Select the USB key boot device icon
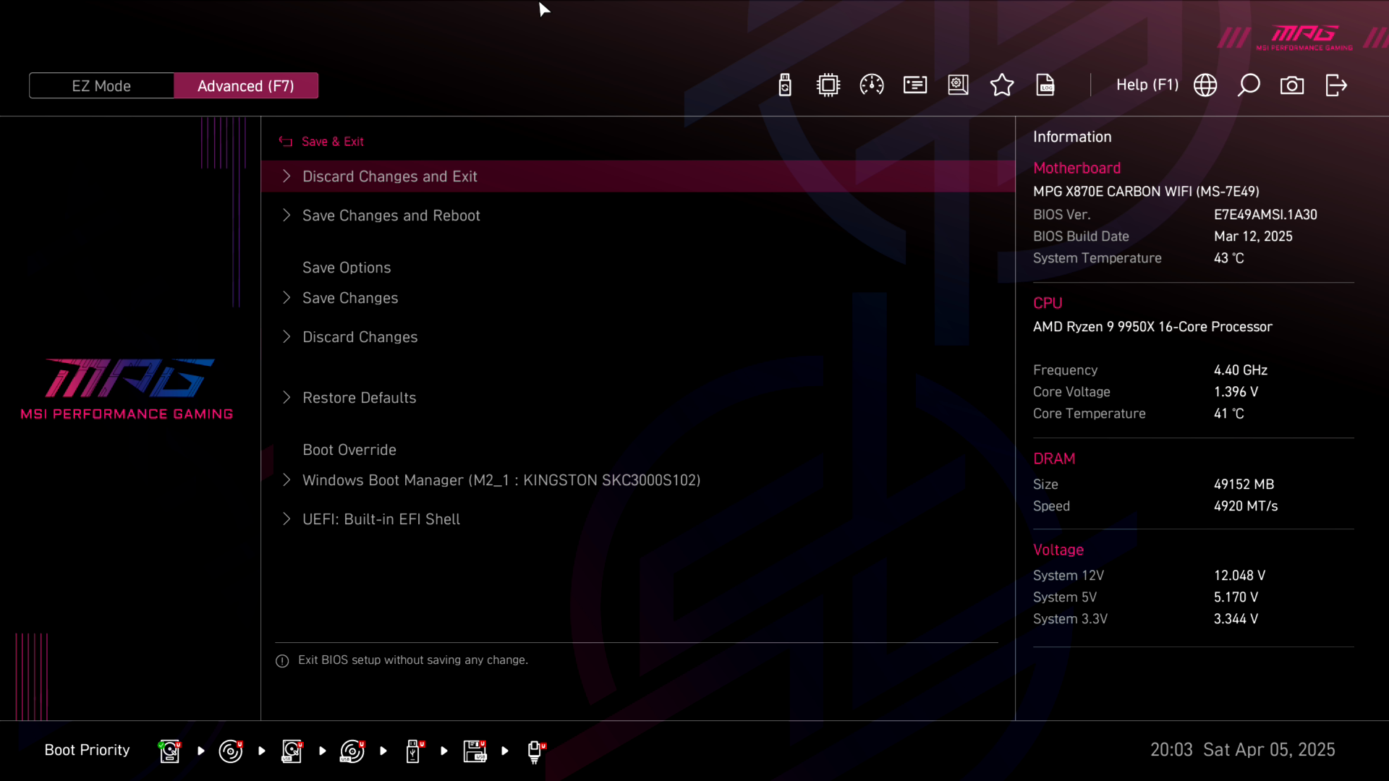 413,751
